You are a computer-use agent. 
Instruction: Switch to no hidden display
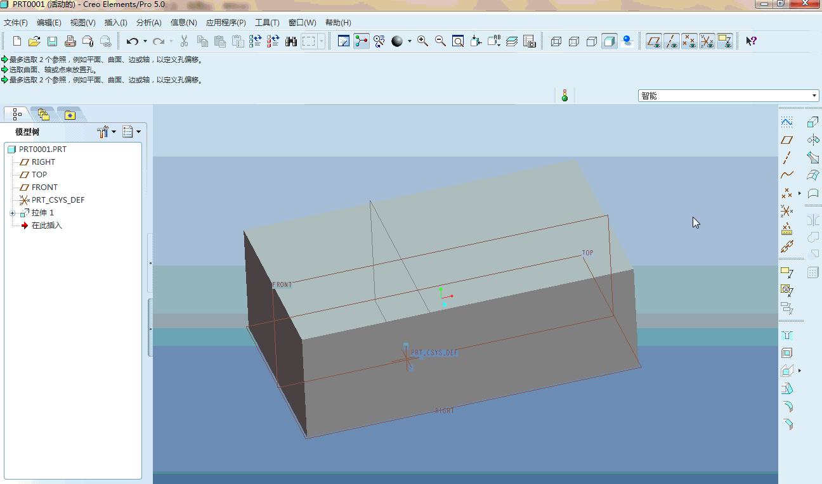[x=592, y=41]
